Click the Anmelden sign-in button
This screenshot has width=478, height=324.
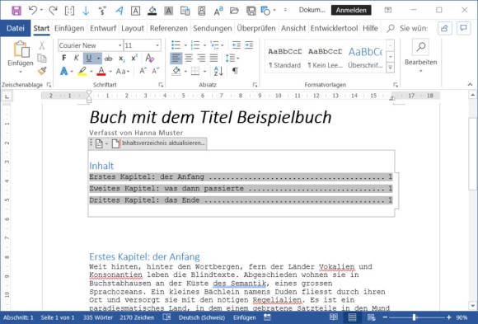[351, 10]
